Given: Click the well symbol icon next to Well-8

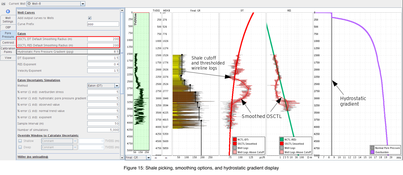Looking at the screenshot, I should [x=29, y=4].
